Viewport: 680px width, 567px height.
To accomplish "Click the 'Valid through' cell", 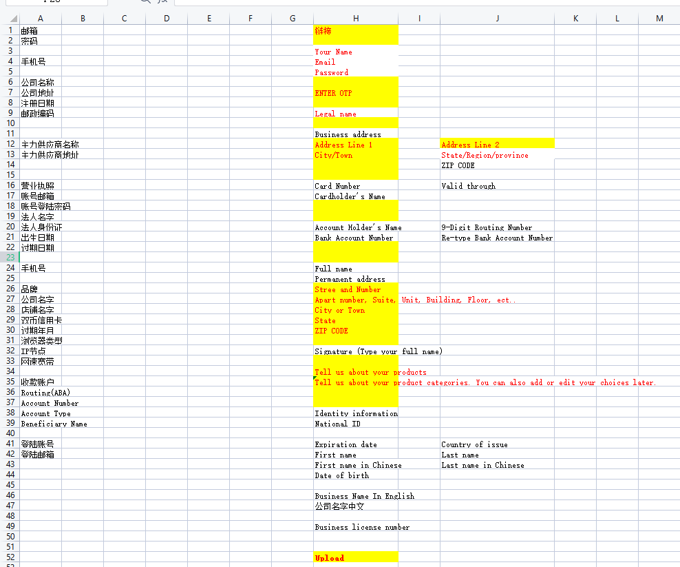I will (x=498, y=185).
